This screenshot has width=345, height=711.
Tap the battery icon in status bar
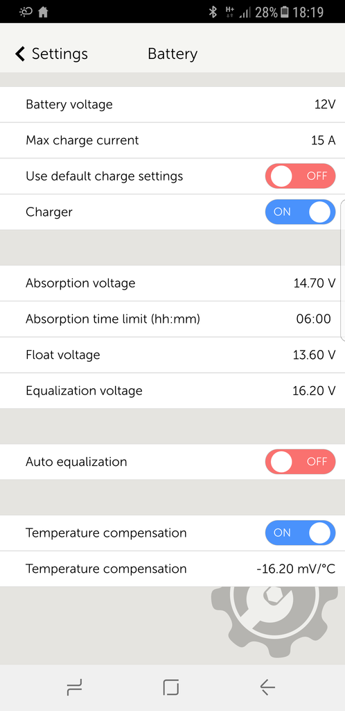click(x=284, y=12)
